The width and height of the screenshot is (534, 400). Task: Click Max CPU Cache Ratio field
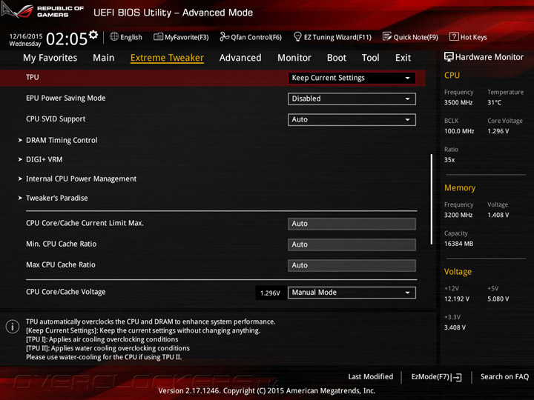352,265
